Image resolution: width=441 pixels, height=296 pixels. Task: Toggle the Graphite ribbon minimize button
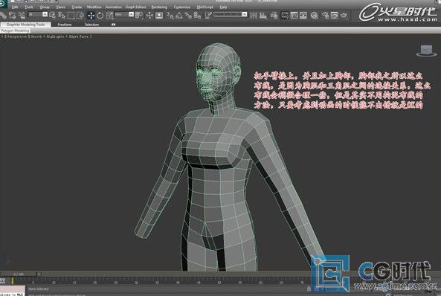point(113,25)
